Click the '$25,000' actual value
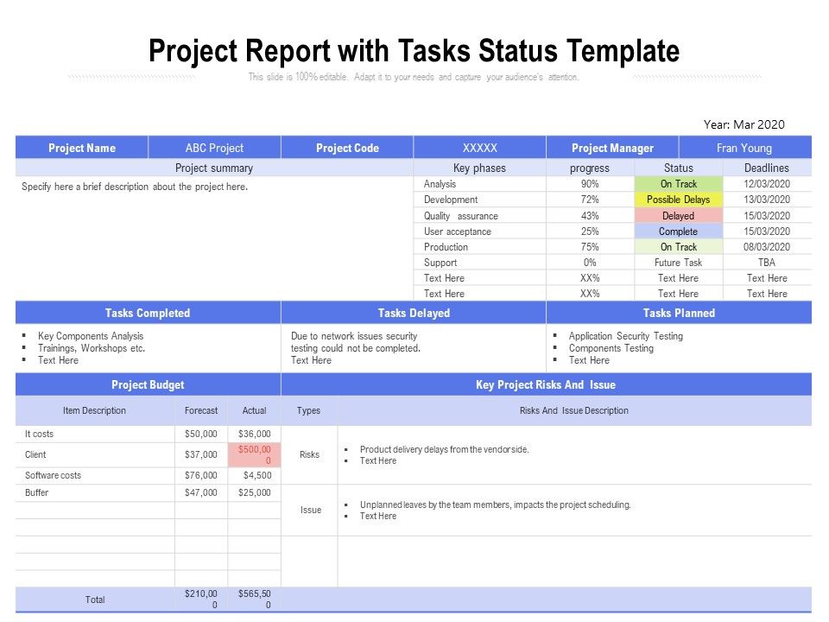Viewport: 829px width, 622px height. coord(254,492)
